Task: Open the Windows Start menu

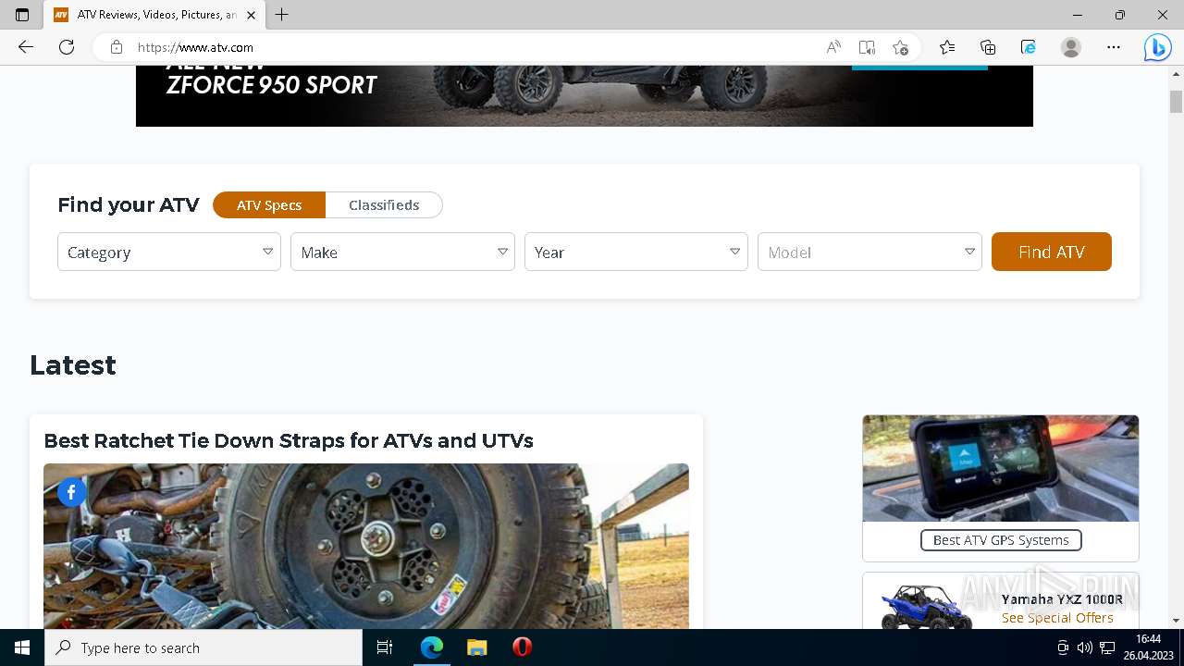Action: tap(22, 647)
